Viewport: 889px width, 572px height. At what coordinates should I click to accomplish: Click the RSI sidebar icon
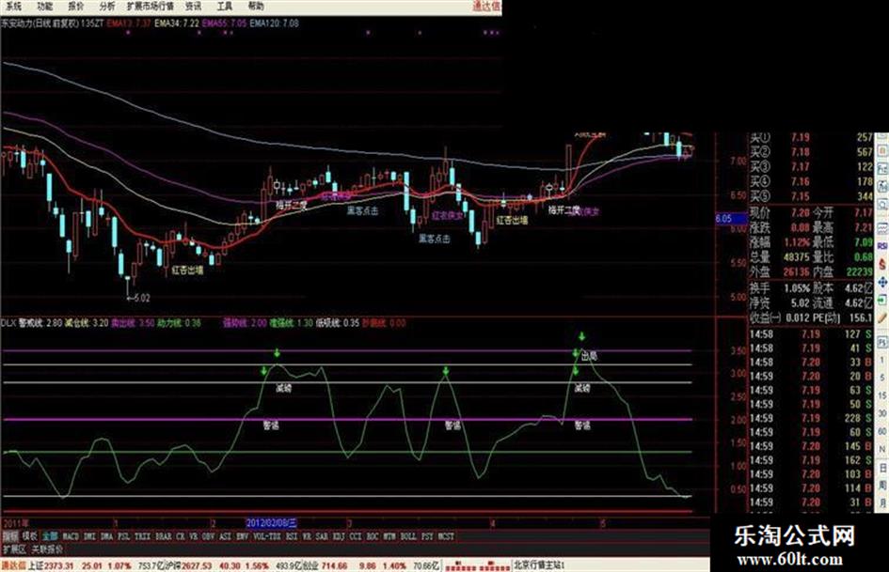[882, 246]
